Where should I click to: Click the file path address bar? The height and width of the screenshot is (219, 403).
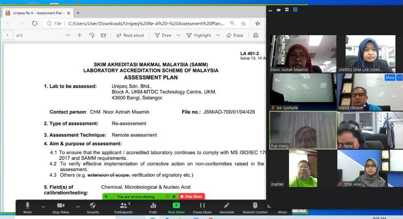147,23
